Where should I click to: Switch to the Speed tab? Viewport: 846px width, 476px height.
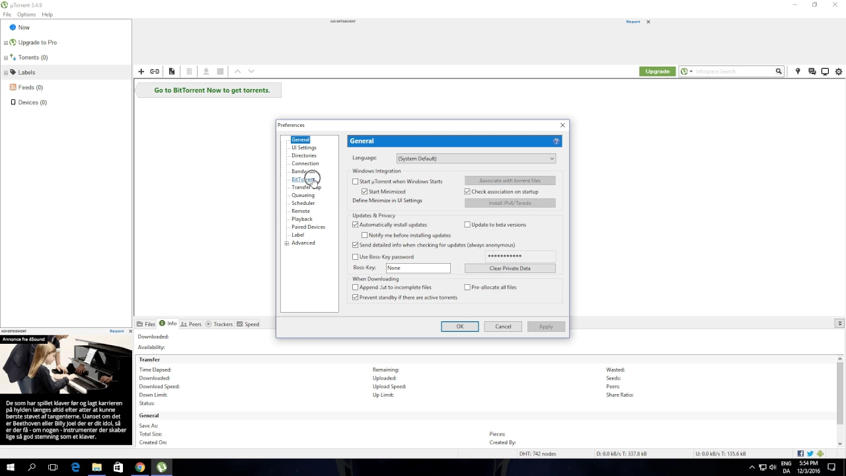249,324
